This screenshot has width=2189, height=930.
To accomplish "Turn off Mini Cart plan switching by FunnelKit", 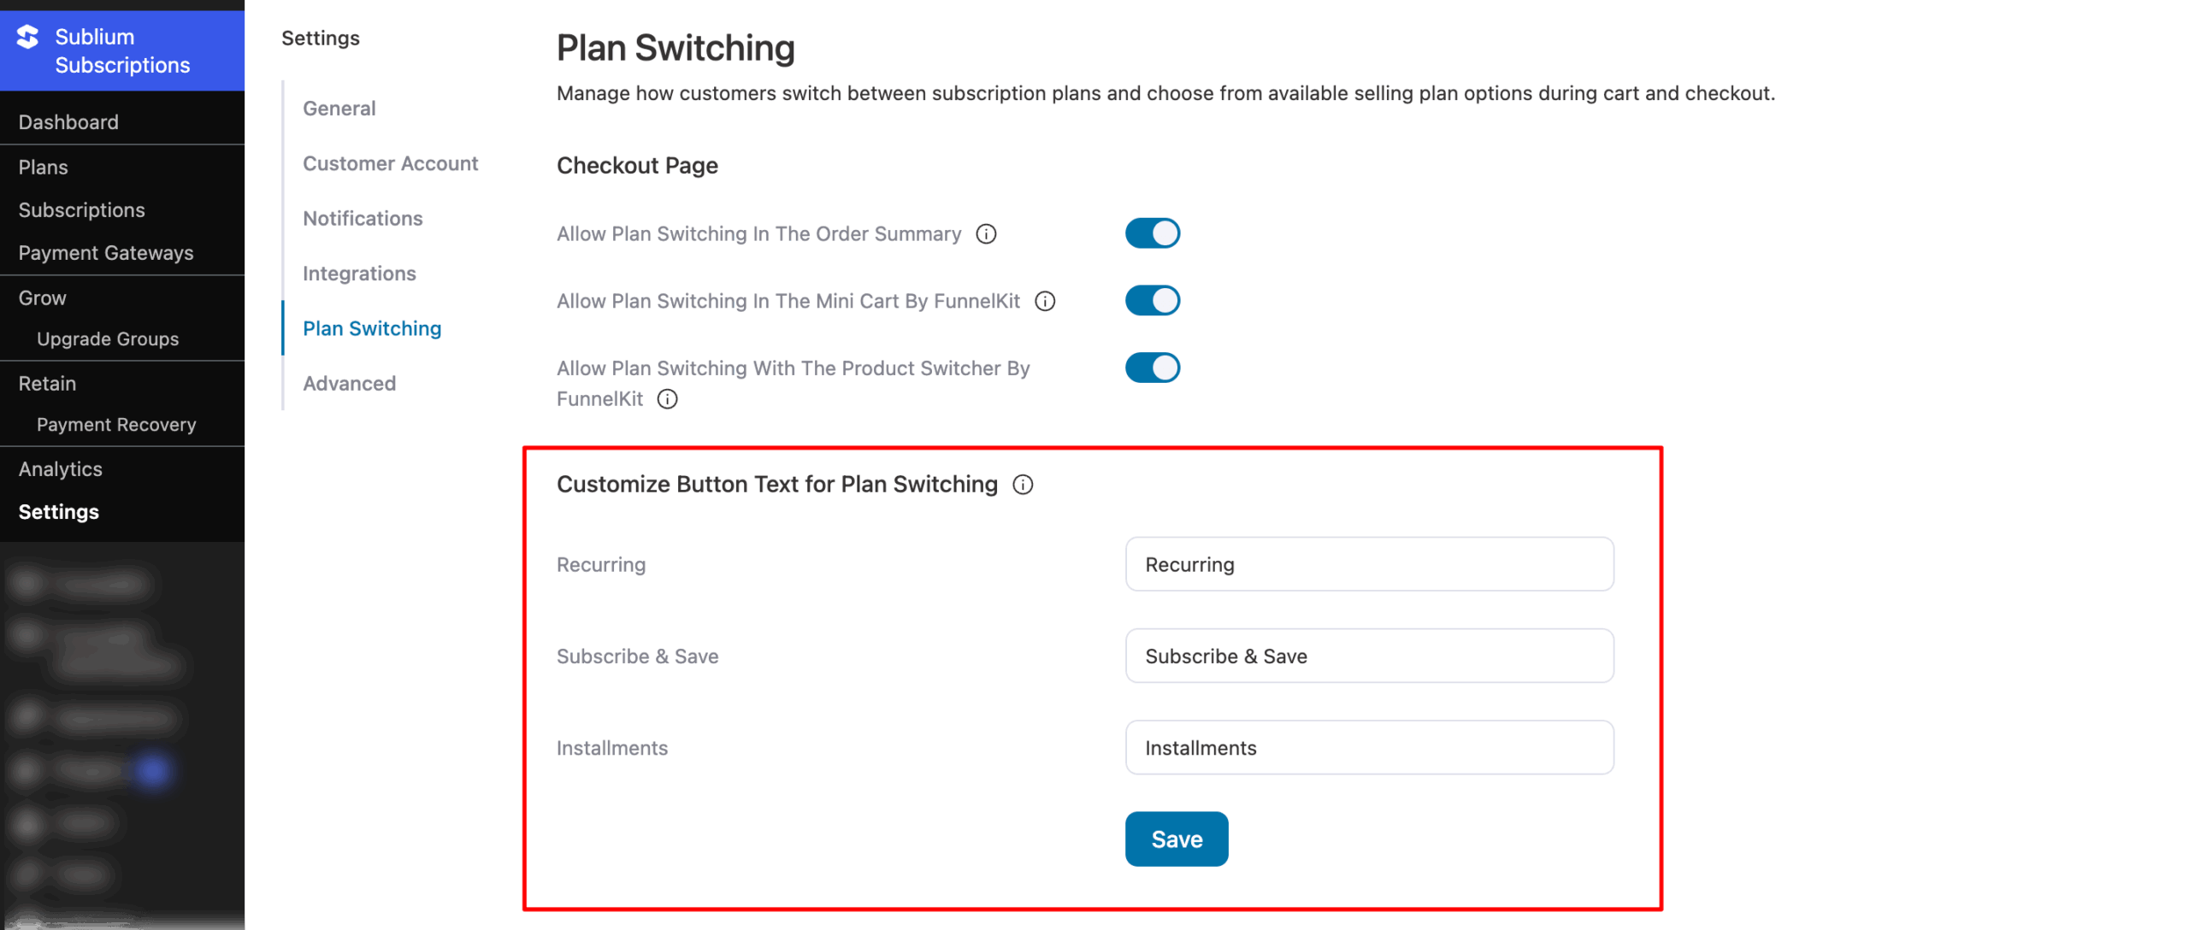I will pos(1153,300).
